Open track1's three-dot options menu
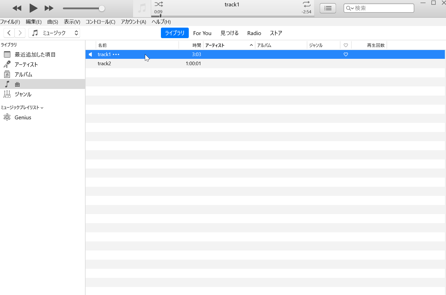This screenshot has height=295, width=446. (x=116, y=54)
